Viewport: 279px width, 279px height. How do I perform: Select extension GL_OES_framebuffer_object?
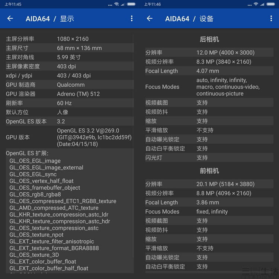[x=45, y=188]
